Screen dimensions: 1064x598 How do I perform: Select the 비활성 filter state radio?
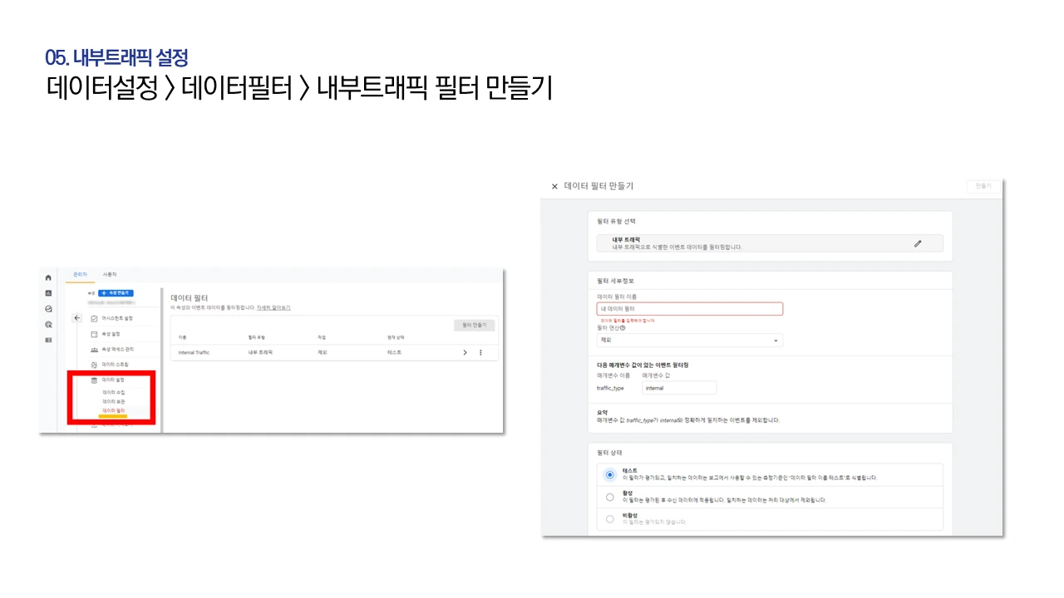610,518
